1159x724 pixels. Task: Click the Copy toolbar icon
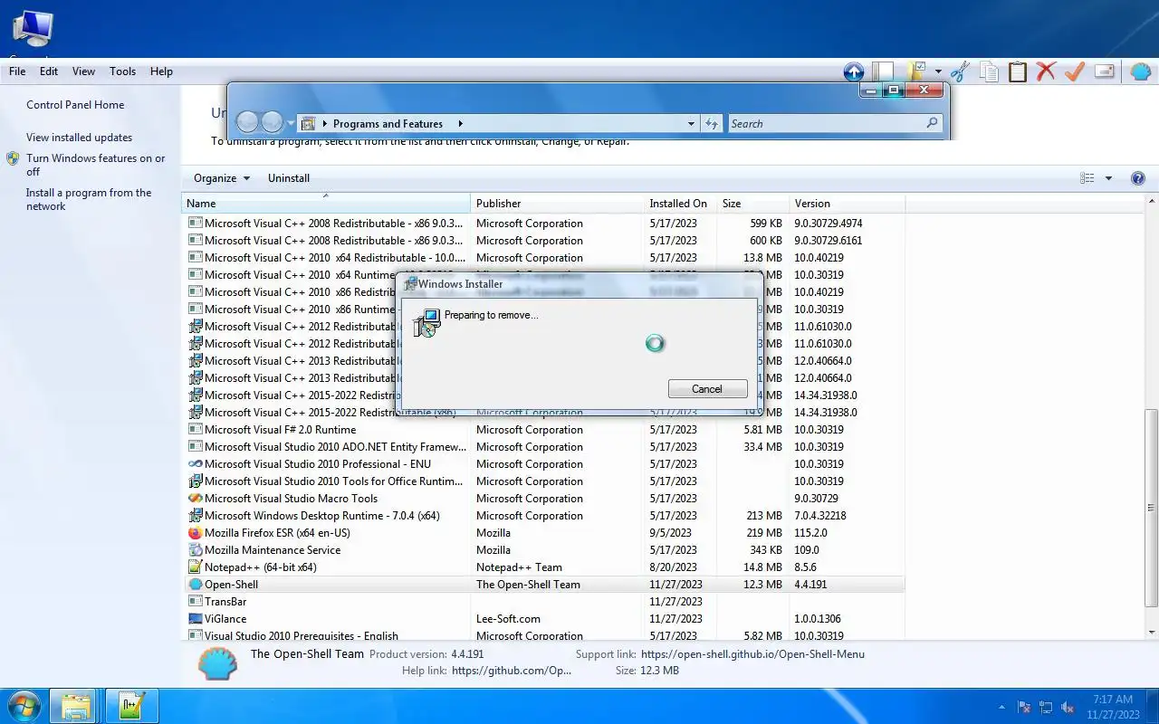[989, 71]
